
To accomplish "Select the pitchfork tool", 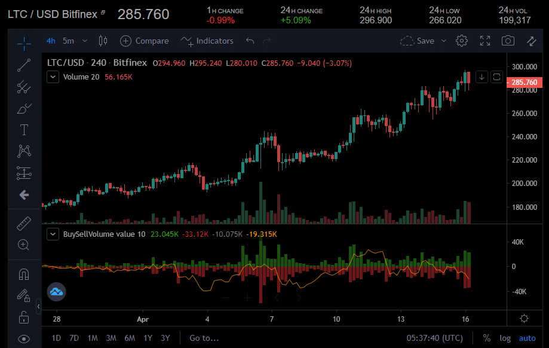I will point(24,87).
